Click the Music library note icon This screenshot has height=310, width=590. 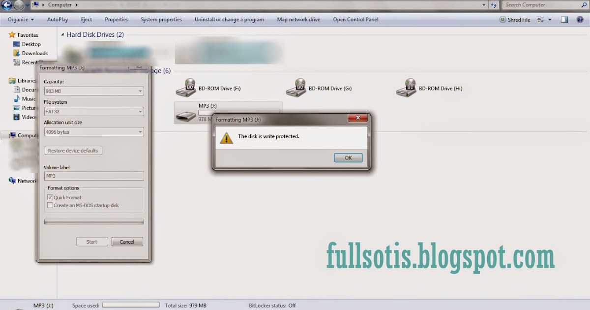tap(17, 99)
